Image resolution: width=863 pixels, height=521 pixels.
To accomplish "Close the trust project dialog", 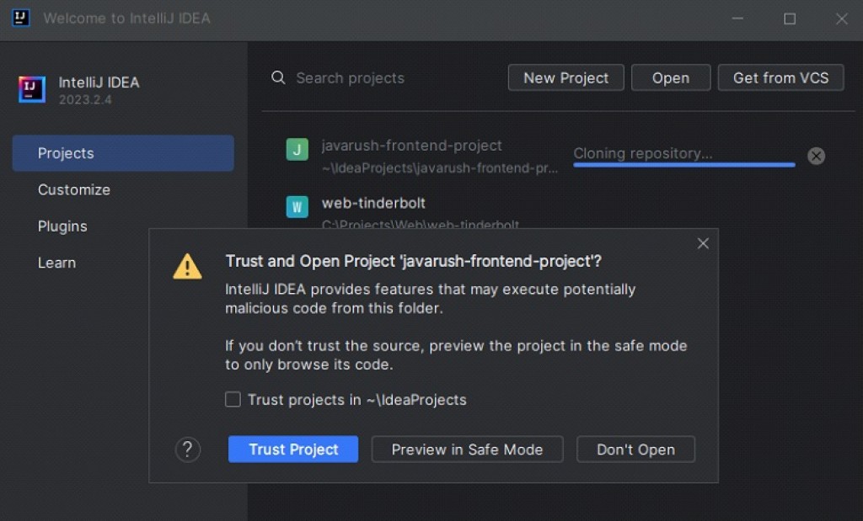I will point(703,243).
